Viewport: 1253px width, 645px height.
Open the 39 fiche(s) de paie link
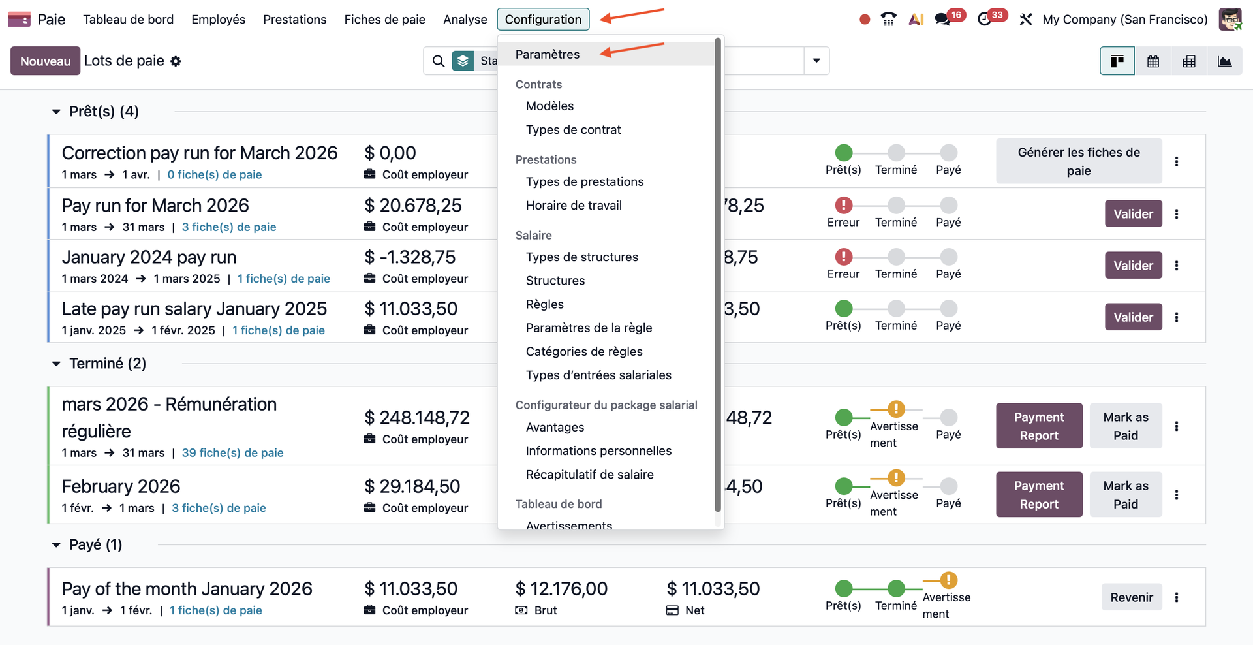232,453
